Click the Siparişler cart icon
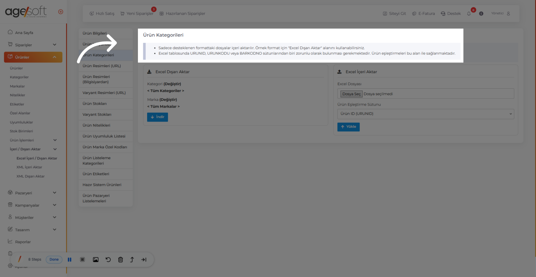 [x=10, y=44]
